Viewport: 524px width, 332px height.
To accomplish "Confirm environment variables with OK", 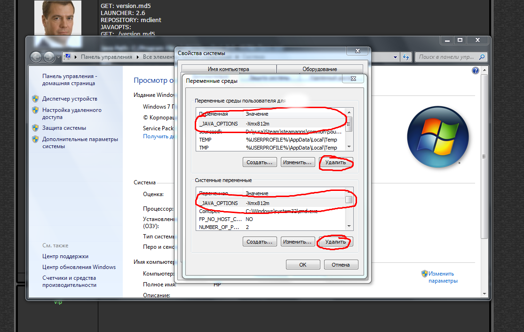I will coord(303,265).
